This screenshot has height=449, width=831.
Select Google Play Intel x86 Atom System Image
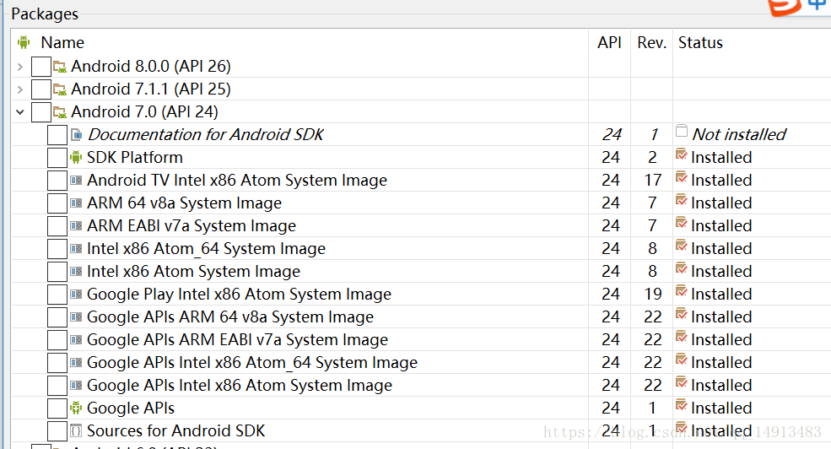[239, 295]
